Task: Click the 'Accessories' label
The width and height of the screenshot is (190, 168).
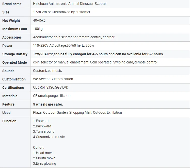Action: coord(12,37)
